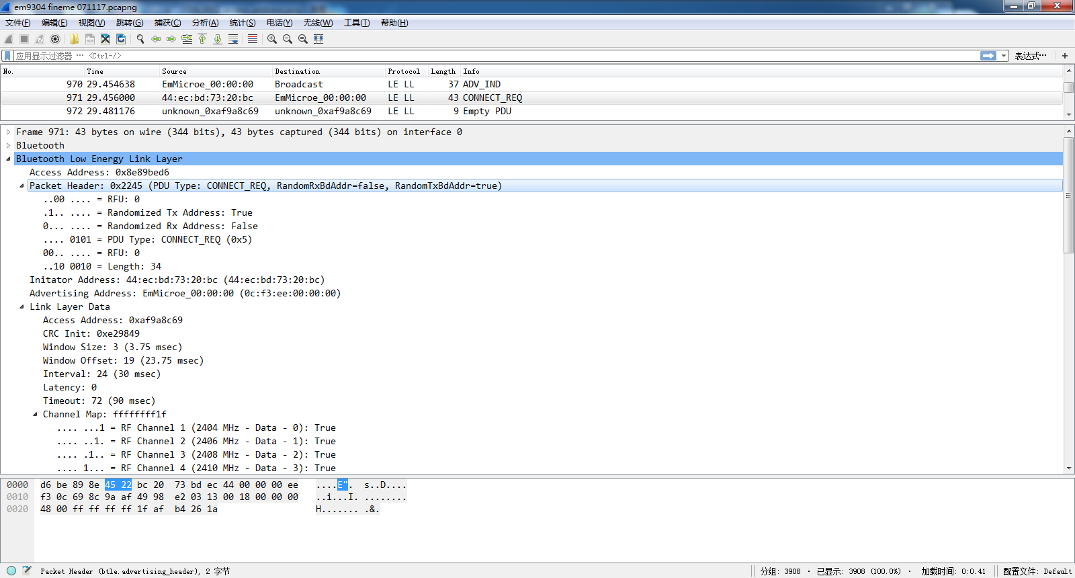Open the 工具(T) menu
This screenshot has height=578, width=1075.
(x=357, y=23)
